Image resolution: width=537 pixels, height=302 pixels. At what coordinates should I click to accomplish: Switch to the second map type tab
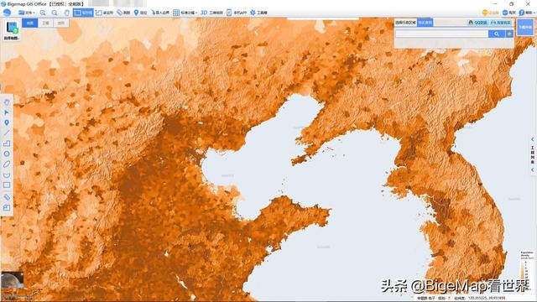[x=45, y=23]
